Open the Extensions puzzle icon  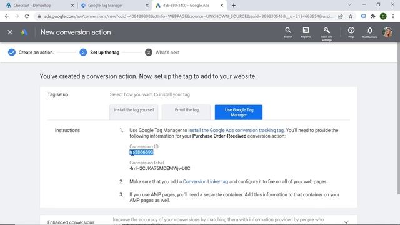tap(373, 16)
